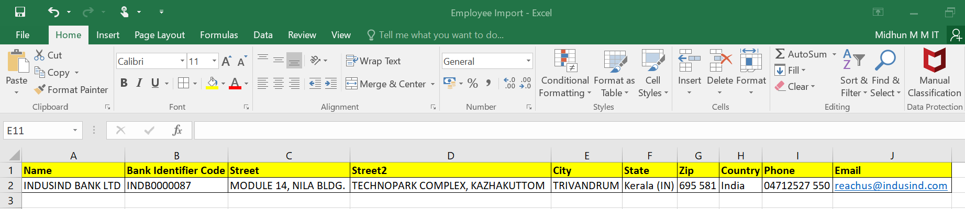
Task: Click the Orientation angled text icon
Action: tap(315, 61)
